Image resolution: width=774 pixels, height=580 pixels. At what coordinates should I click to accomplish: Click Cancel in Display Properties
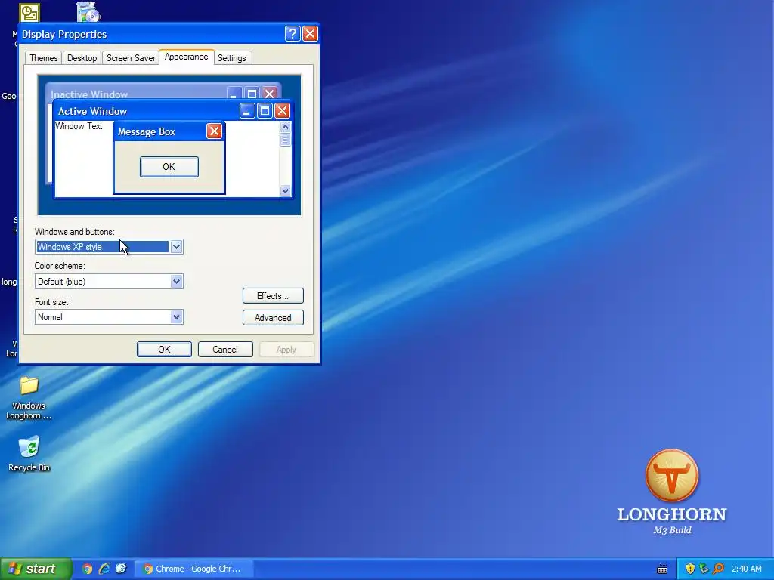pos(225,349)
